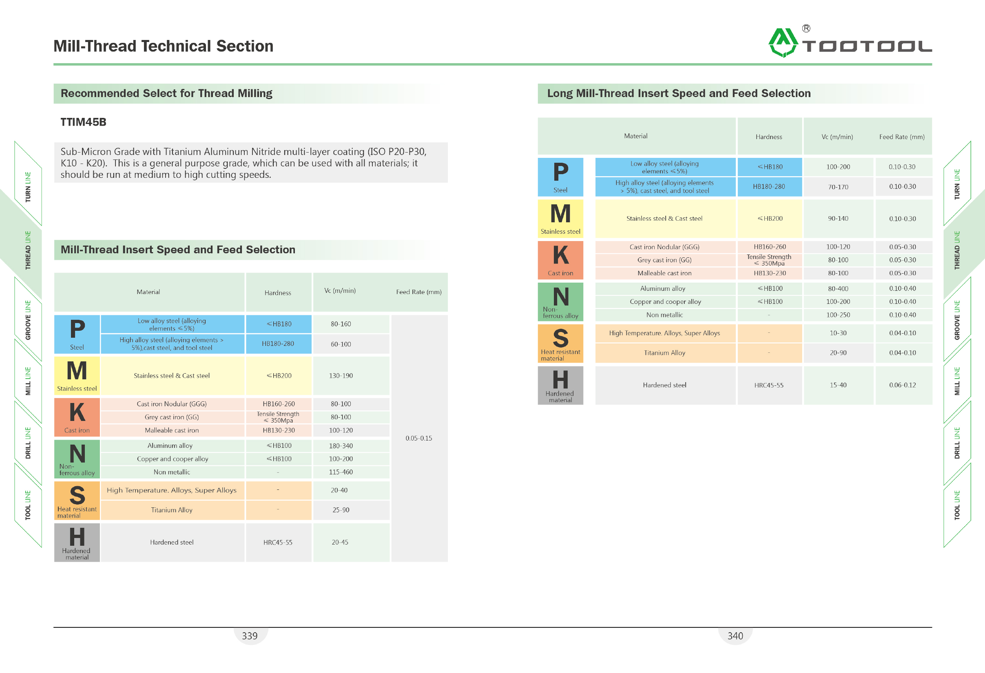Click the '180-340' Vc value for aluminum alloy
This screenshot has width=985, height=673.
(341, 446)
